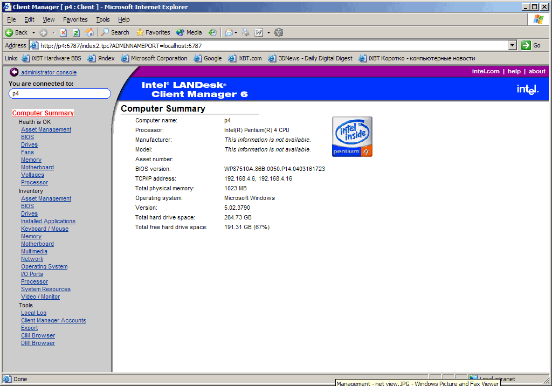The width and height of the screenshot is (552, 386).
Task: Open the Edit button dropdown arrow
Action: [268, 32]
